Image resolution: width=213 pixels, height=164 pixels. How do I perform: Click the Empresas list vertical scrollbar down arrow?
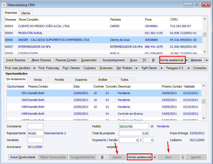(x=205, y=52)
